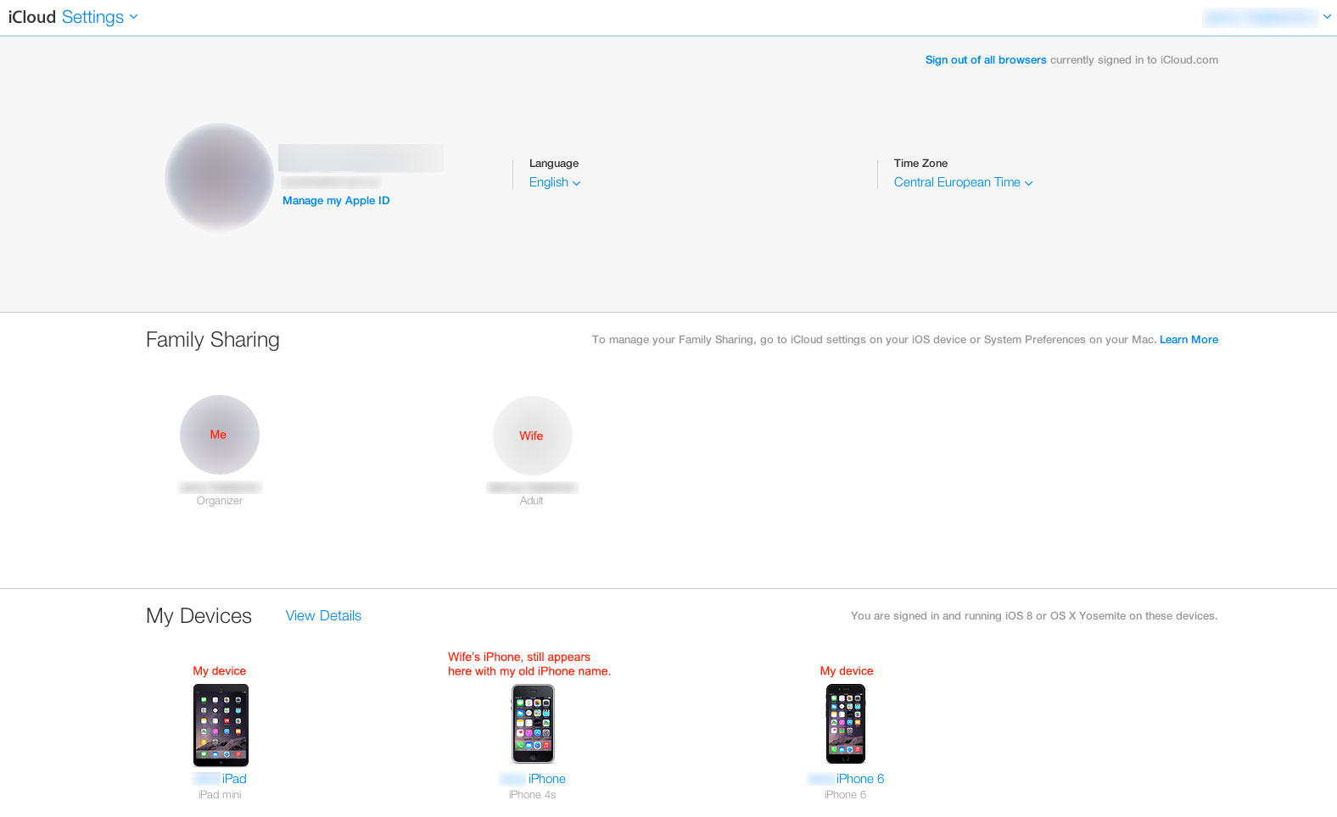The width and height of the screenshot is (1337, 817).
Task: Click the iPhone device name under the 4s
Action: pos(533,779)
